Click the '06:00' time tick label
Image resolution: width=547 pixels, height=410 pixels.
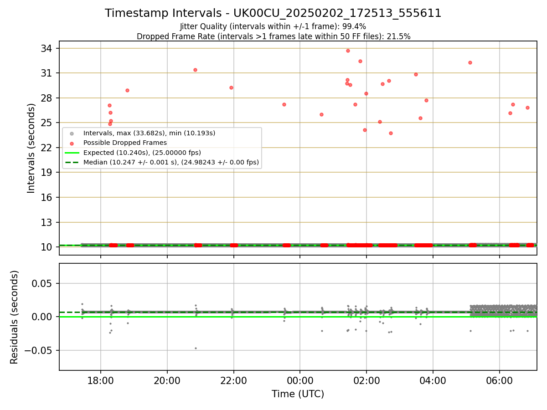point(500,380)
